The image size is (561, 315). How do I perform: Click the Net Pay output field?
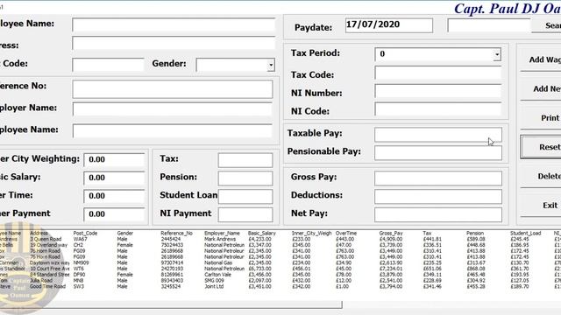point(438,215)
